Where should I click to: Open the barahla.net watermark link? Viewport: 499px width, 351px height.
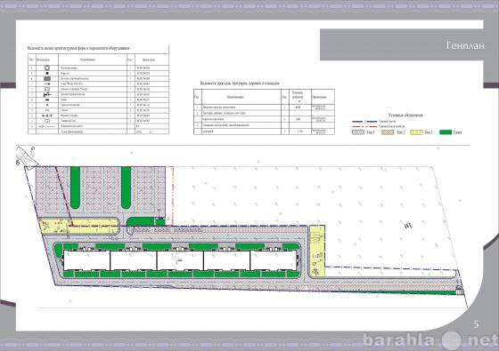(x=430, y=340)
